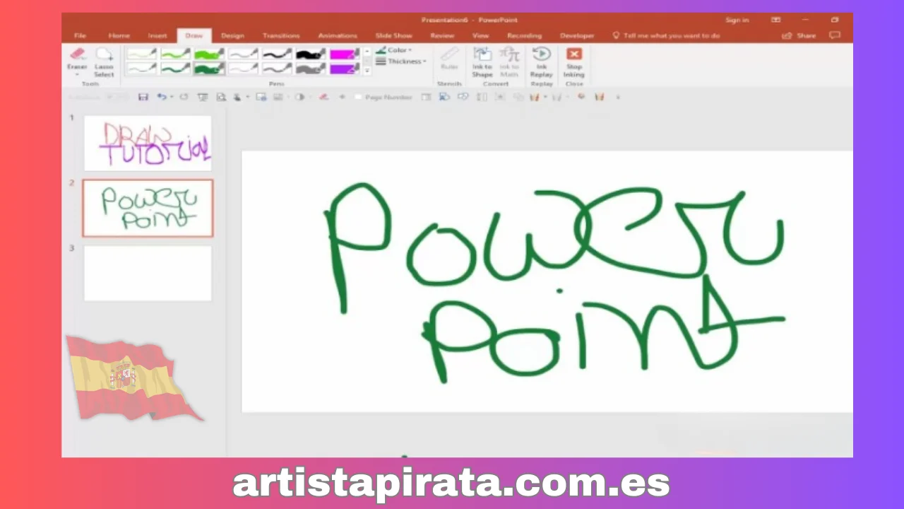
Task: Select the magenta highlighter in the top row
Action: click(345, 54)
